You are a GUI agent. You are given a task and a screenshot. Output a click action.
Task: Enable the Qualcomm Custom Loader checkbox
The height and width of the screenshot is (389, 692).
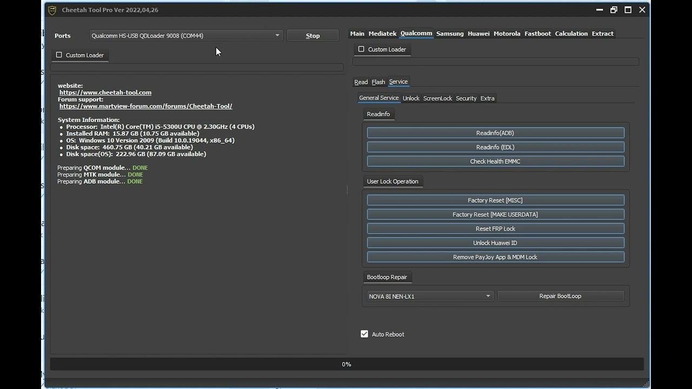pos(362,49)
